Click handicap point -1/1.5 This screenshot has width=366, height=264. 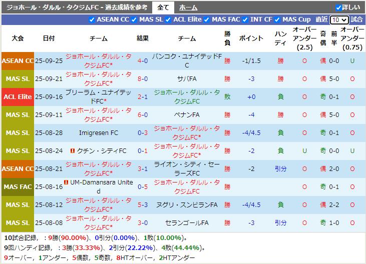tap(251, 61)
